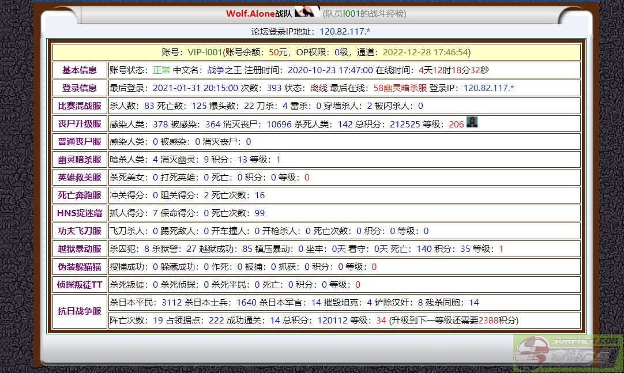
Task: Open the Wolf.Alone team name link
Action: click(250, 13)
